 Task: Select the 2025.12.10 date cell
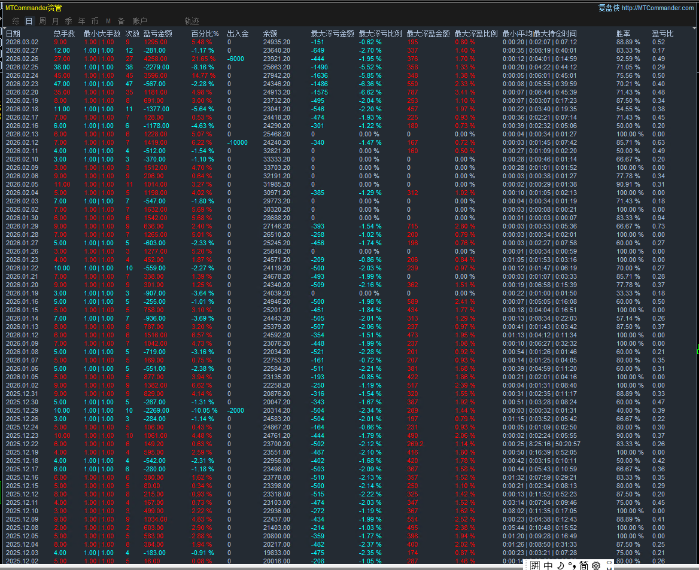(22, 511)
